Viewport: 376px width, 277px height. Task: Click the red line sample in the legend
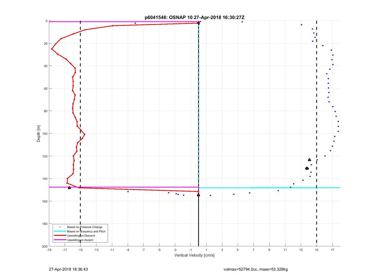60,236
